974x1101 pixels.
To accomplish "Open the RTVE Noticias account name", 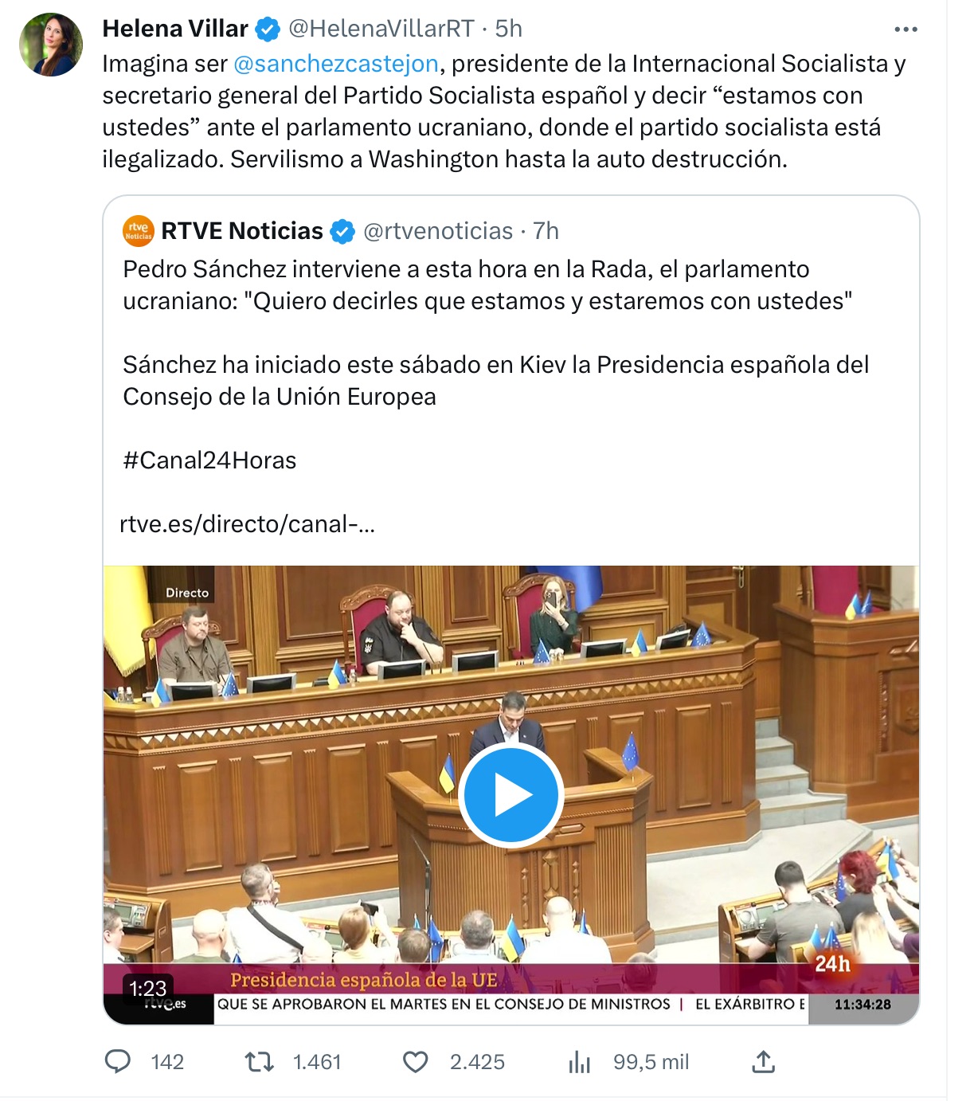I will coord(242,231).
